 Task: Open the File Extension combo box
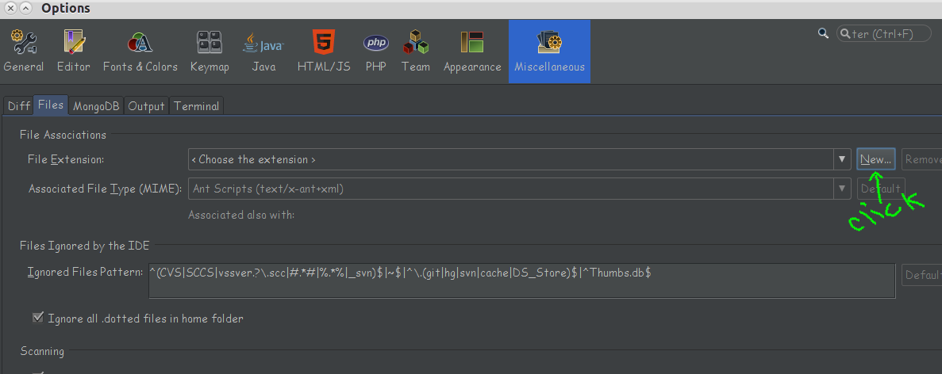pos(520,159)
